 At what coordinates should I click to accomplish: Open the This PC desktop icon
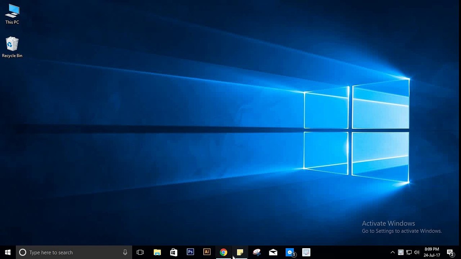12,14
